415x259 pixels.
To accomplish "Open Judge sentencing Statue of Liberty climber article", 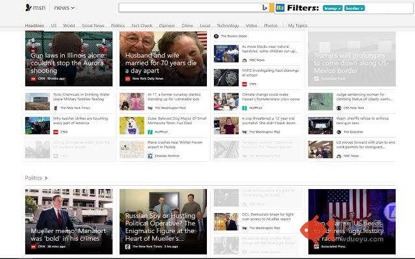I will [364, 96].
